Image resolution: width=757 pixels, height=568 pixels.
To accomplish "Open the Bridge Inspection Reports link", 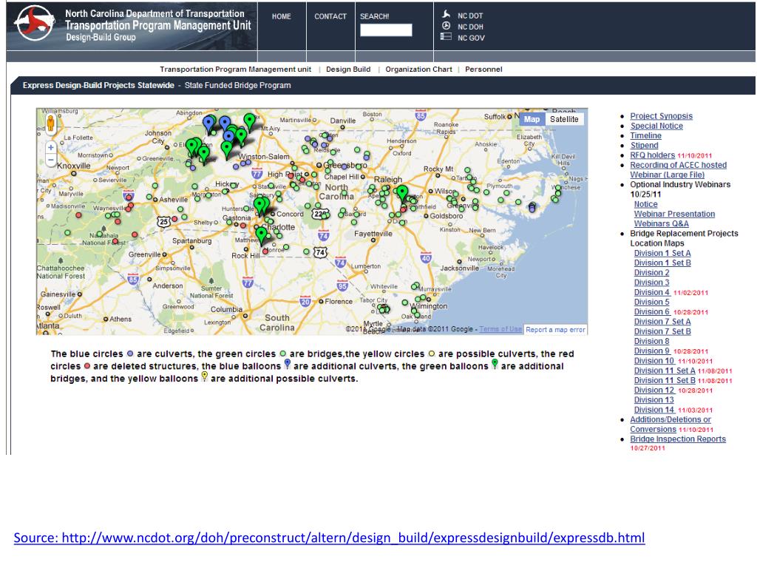I will (678, 439).
